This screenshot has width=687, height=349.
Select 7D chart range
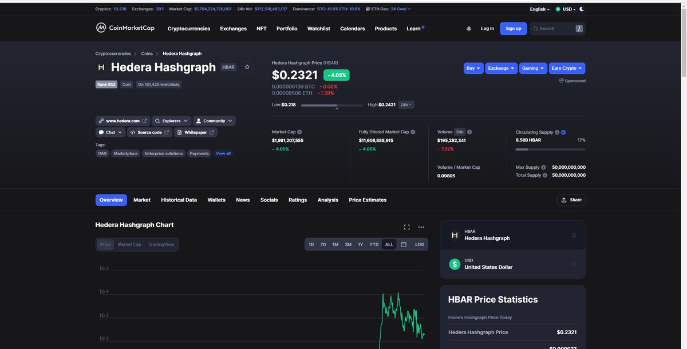tap(323, 244)
